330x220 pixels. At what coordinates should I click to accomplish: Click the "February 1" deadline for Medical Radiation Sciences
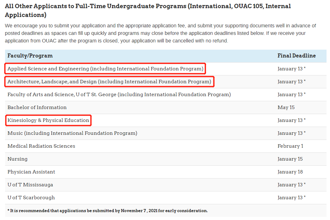click(x=290, y=146)
